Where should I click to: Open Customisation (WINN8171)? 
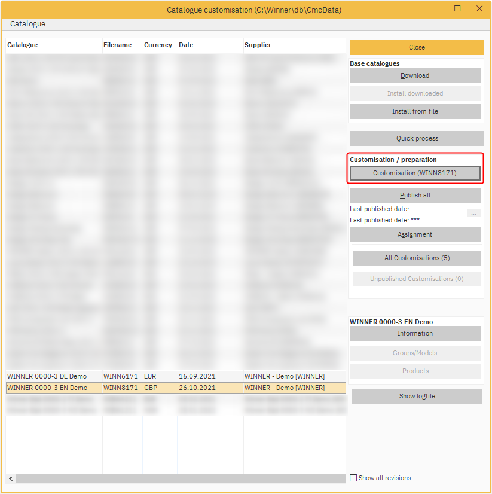415,173
